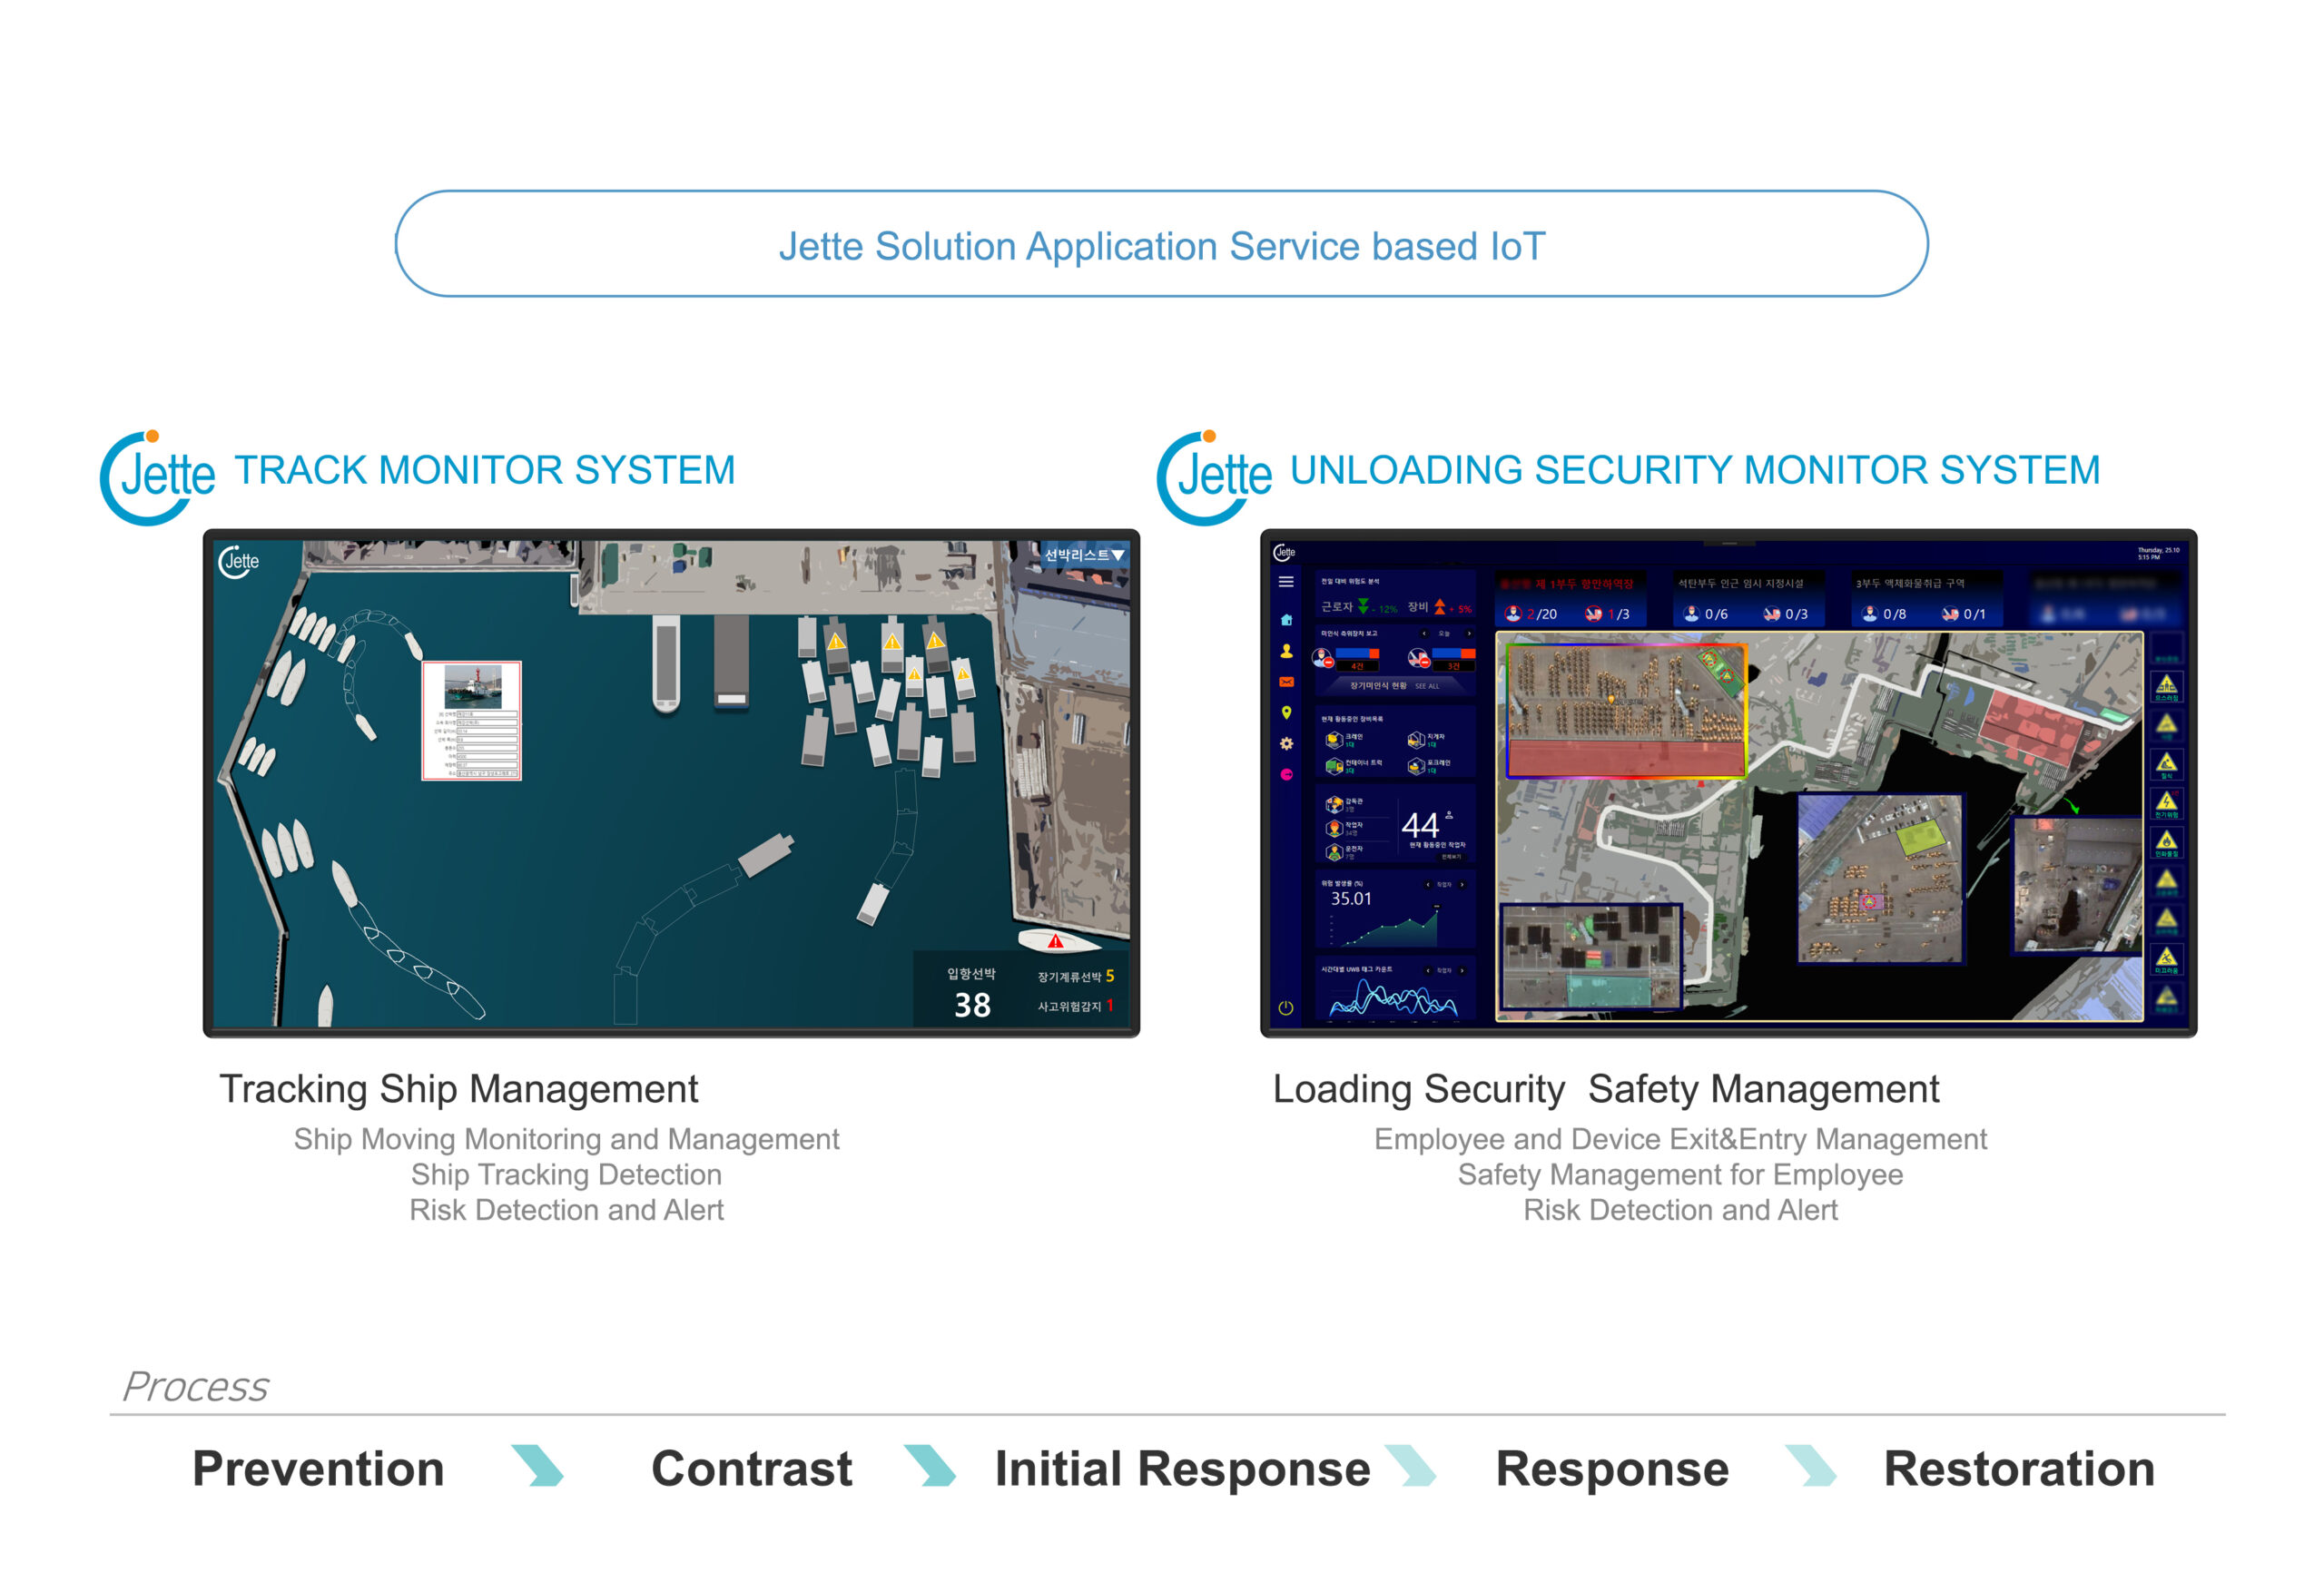Screen dimensions: 2324x1572
Task: Click the rainbow-bordered inset image on the map
Action: [1627, 711]
